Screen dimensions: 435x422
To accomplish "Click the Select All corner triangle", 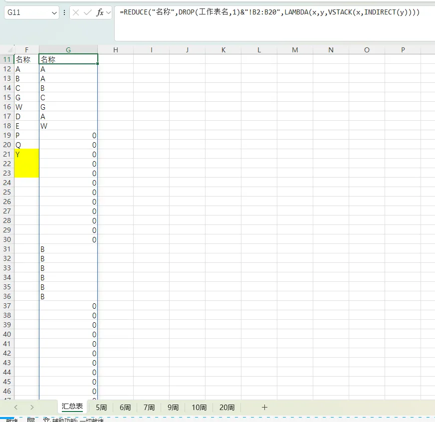I will click(10, 50).
